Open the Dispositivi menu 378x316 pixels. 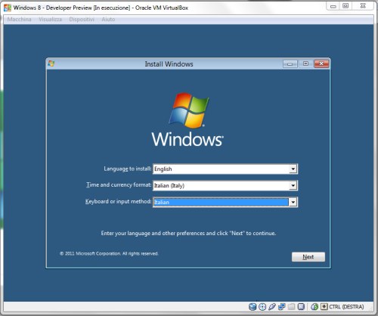coord(82,19)
